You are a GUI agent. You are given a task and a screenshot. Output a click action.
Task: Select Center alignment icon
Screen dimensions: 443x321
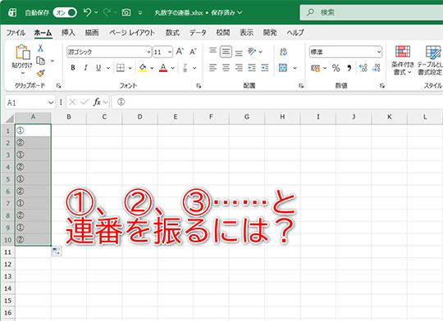click(x=226, y=68)
